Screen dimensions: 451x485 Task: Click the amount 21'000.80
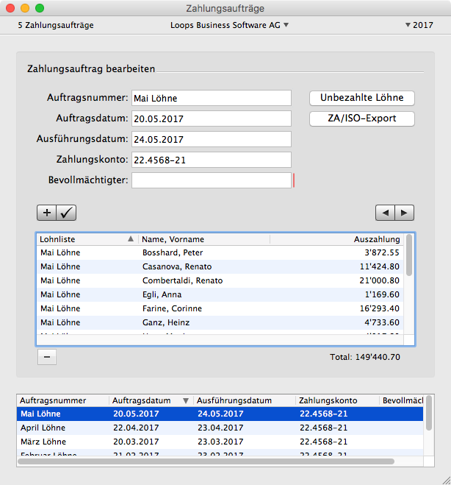pyautogui.click(x=379, y=280)
